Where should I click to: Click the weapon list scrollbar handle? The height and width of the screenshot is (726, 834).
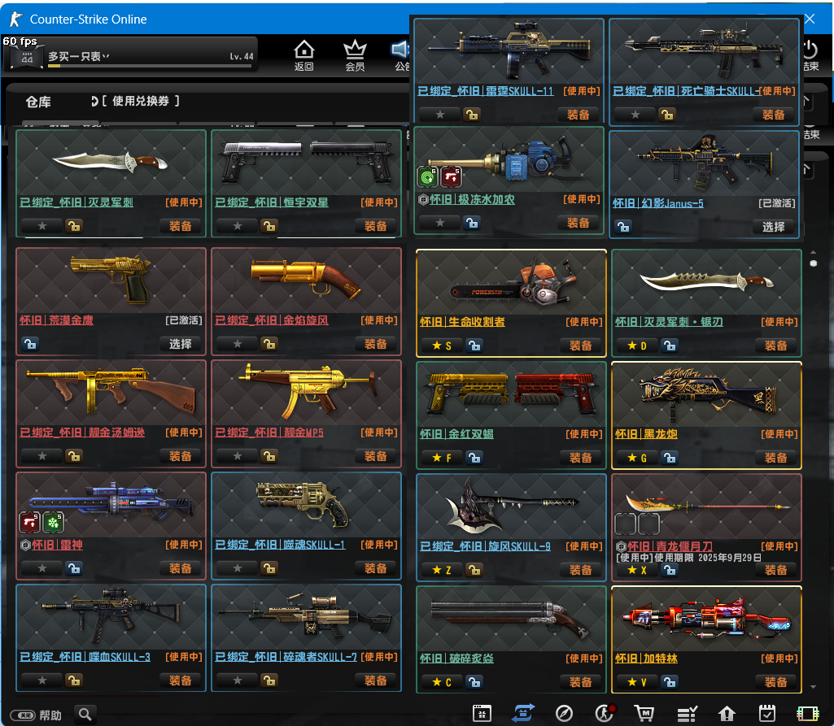[x=814, y=263]
